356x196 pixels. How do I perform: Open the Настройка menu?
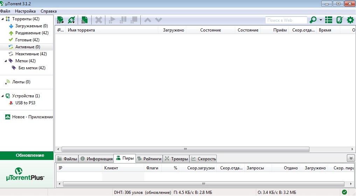(25, 11)
